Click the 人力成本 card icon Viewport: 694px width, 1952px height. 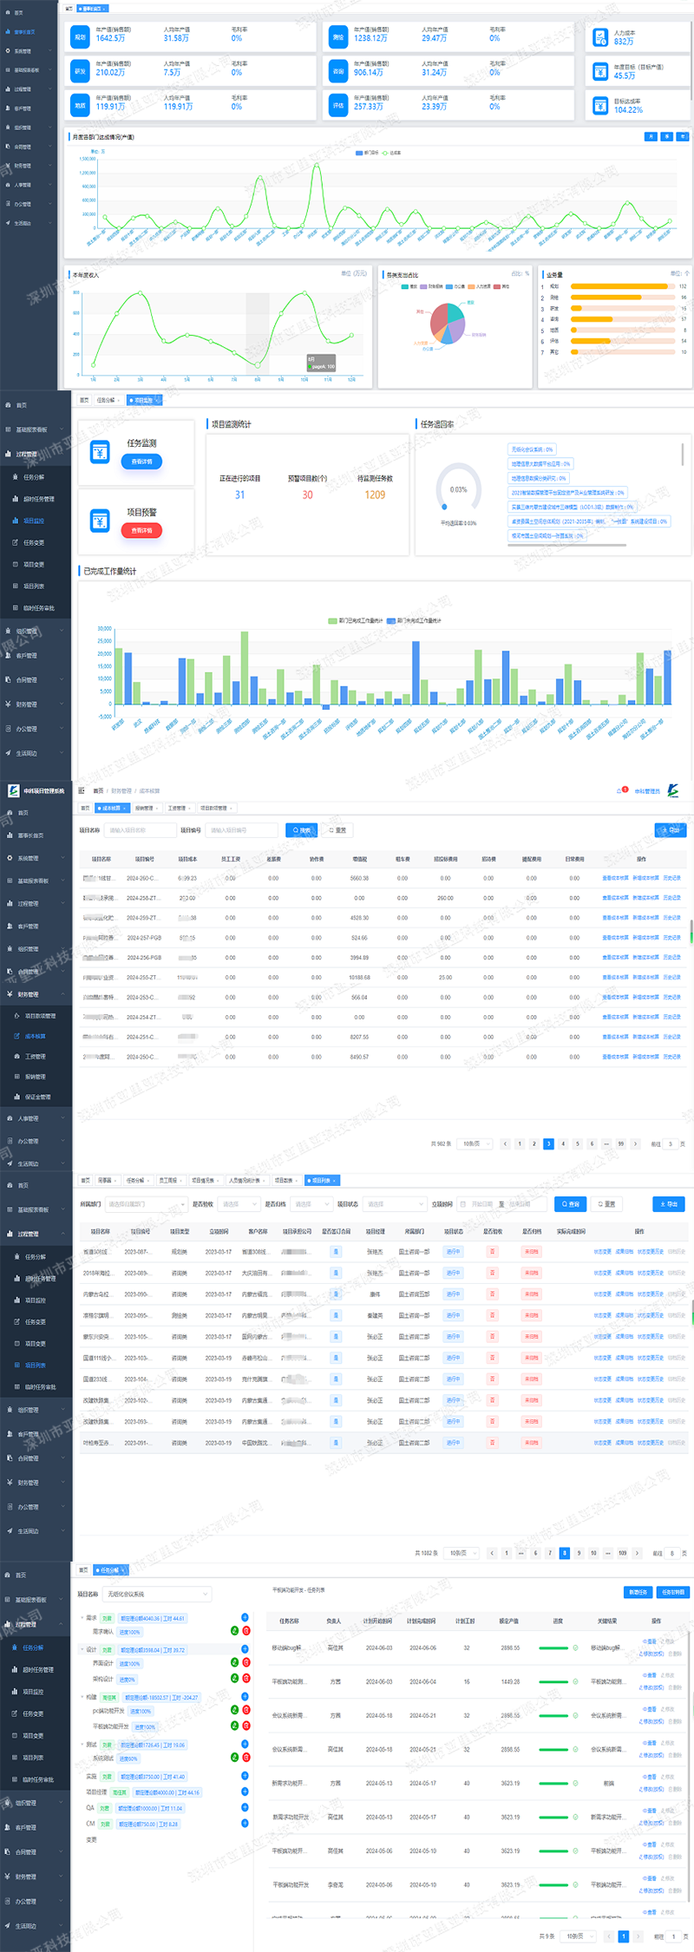pos(600,37)
